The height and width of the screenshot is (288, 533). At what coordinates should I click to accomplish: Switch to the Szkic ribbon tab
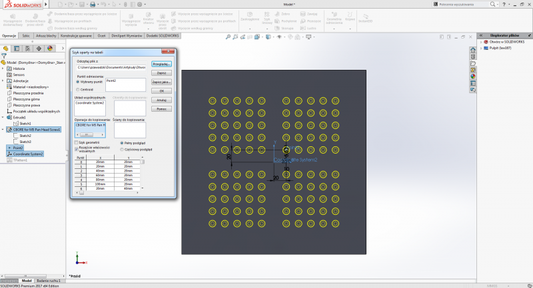coord(26,35)
